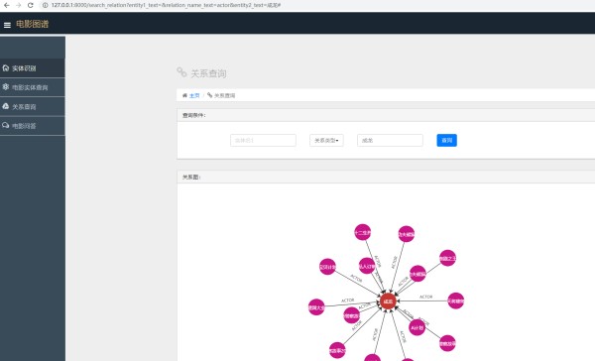The width and height of the screenshot is (595, 361).
Task: Click the blue 查询 button
Action: point(446,140)
